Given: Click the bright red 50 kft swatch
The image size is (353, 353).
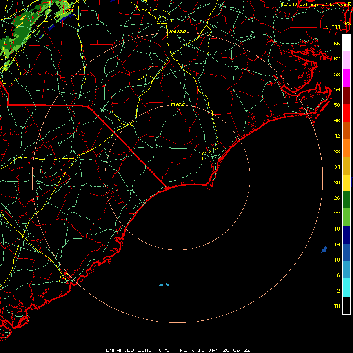Looking at the screenshot, I should [x=346, y=113].
